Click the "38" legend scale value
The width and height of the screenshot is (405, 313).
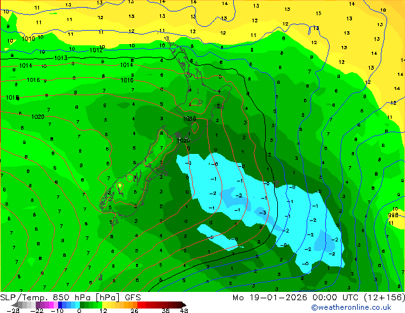[x=166, y=310]
